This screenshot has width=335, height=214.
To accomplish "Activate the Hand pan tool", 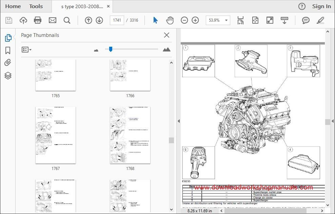I will click(170, 20).
